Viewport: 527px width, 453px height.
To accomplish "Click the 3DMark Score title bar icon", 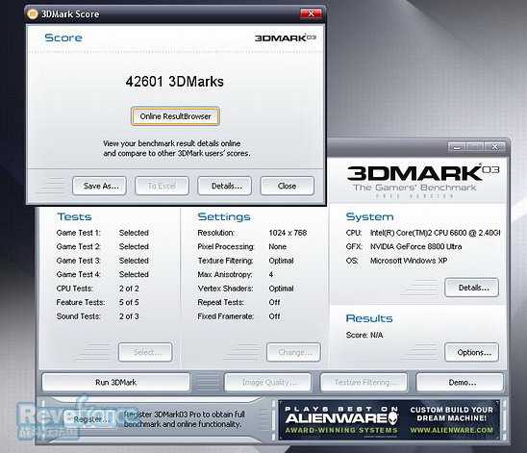I will point(33,14).
